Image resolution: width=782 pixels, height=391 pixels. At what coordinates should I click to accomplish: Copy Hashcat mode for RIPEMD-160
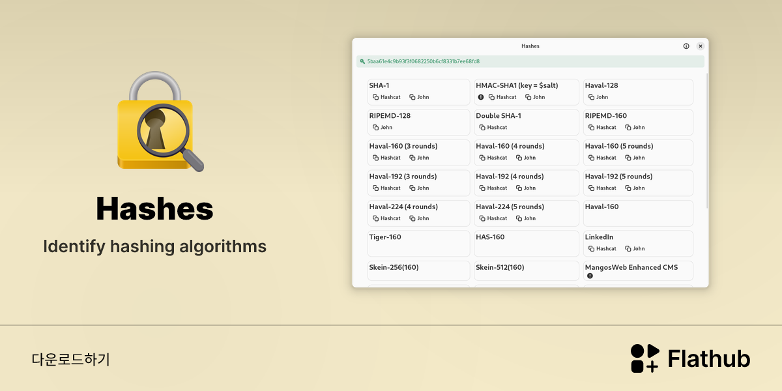[602, 128]
